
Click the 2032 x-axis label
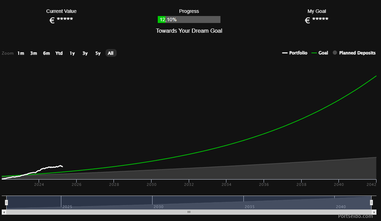189,184
